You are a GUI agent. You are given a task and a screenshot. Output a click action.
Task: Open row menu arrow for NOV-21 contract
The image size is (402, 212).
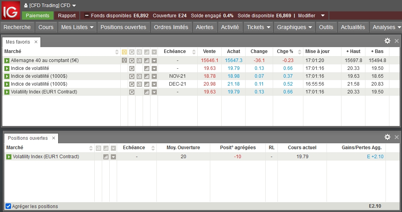[x=154, y=76]
